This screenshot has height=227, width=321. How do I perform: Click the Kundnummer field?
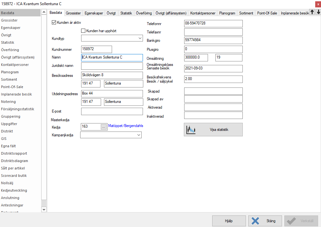(x=96, y=49)
